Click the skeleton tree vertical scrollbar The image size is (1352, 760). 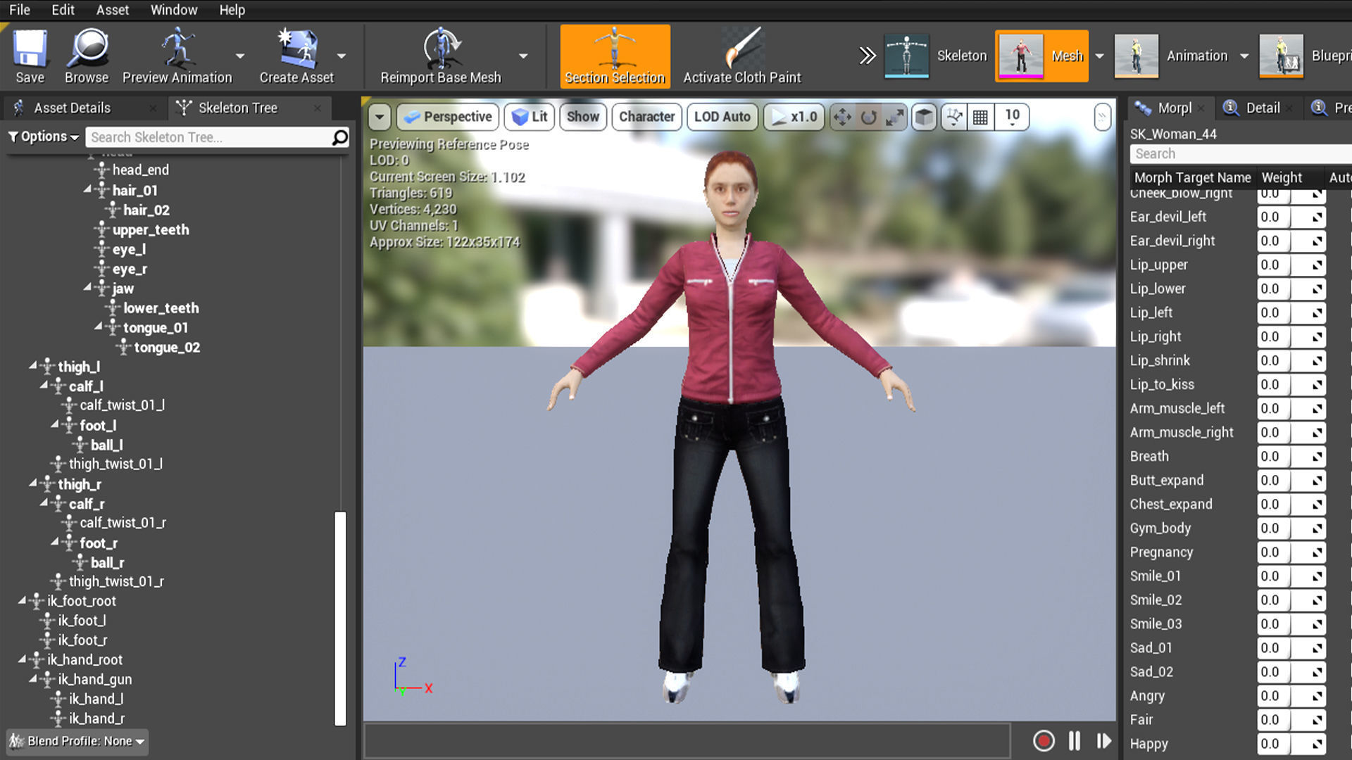coord(340,618)
